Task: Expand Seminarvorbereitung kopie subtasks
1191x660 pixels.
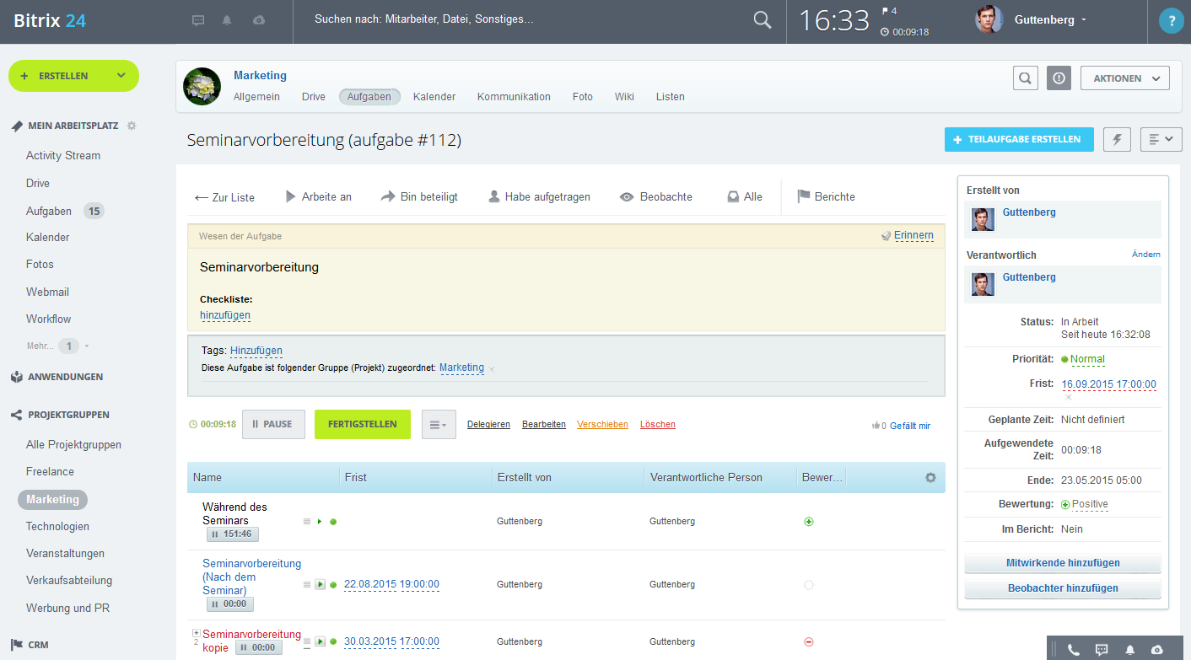Action: pos(196,633)
